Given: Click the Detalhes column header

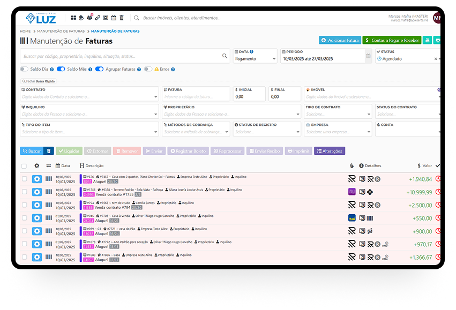Looking at the screenshot, I should 370,165.
